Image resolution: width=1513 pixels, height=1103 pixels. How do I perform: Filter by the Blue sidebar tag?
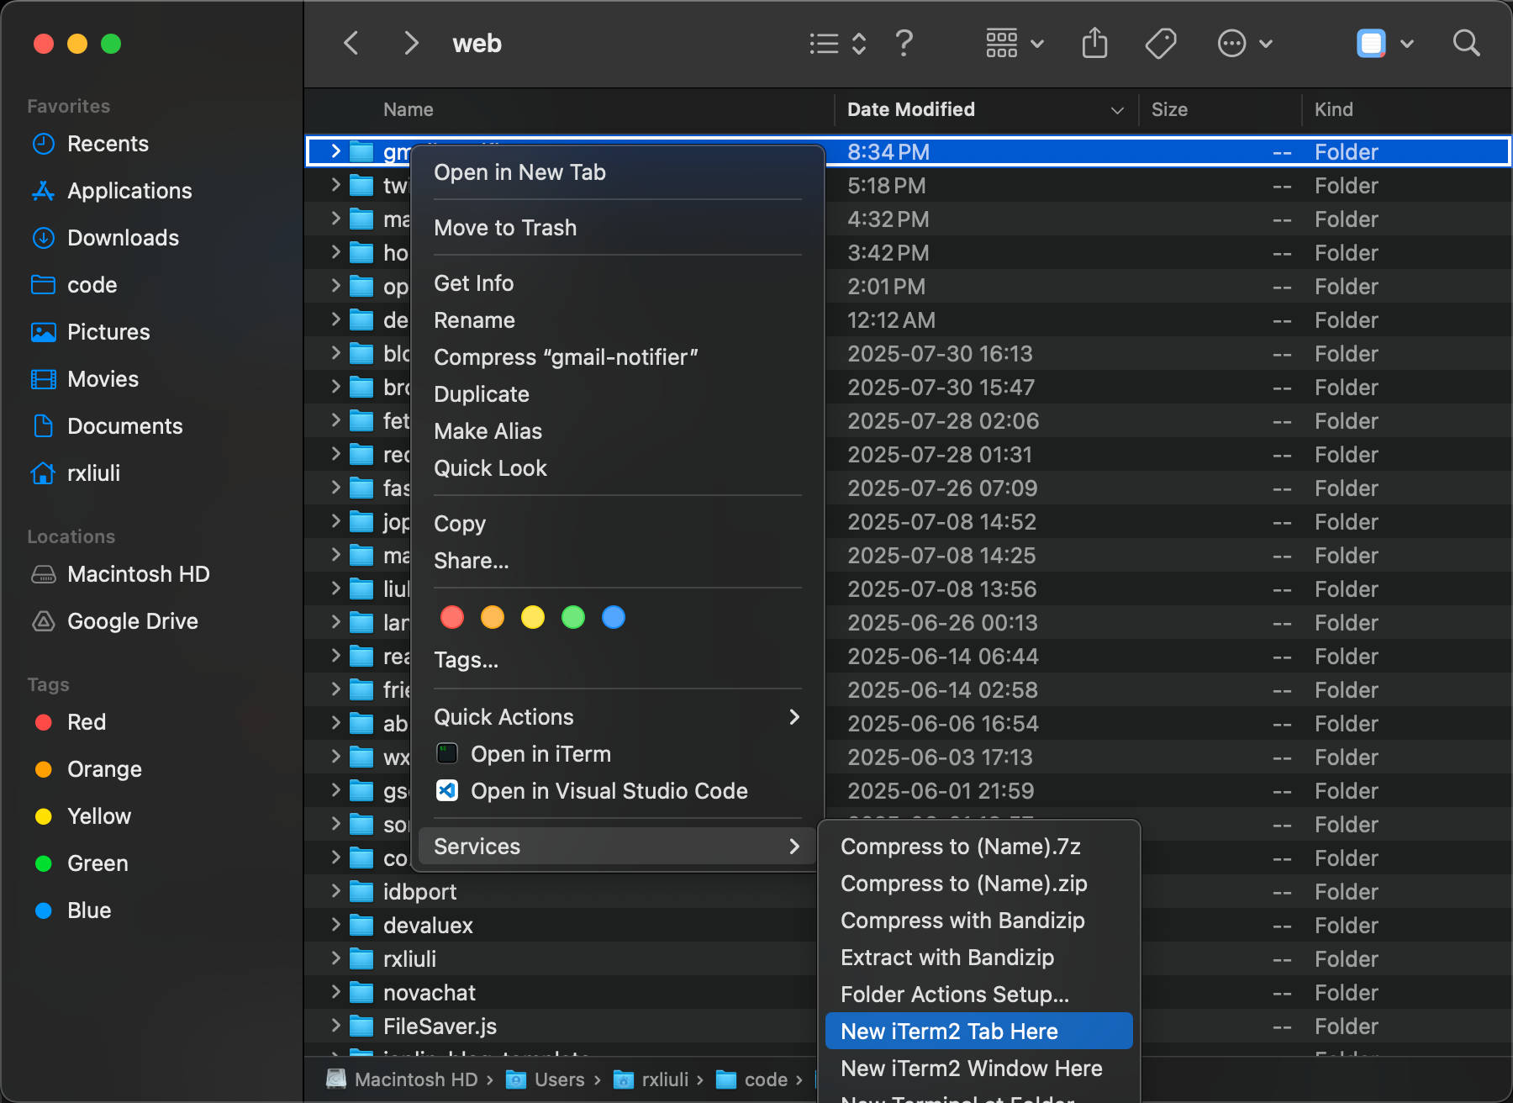click(73, 910)
